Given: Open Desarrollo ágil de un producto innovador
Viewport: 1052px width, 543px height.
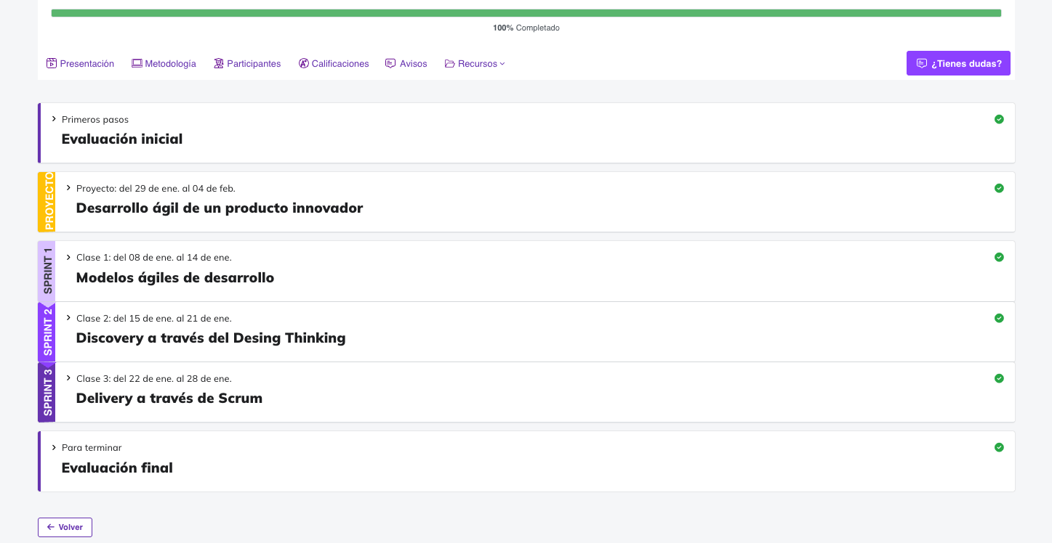Looking at the screenshot, I should (x=220, y=208).
